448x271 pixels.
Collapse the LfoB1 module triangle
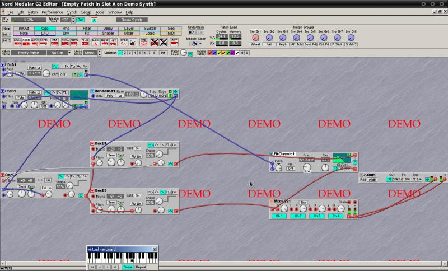[3, 91]
